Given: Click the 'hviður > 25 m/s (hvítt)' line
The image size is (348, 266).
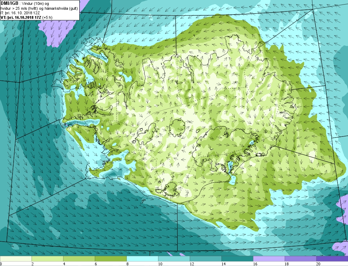Looking at the screenshot, I should [x=19, y=8].
